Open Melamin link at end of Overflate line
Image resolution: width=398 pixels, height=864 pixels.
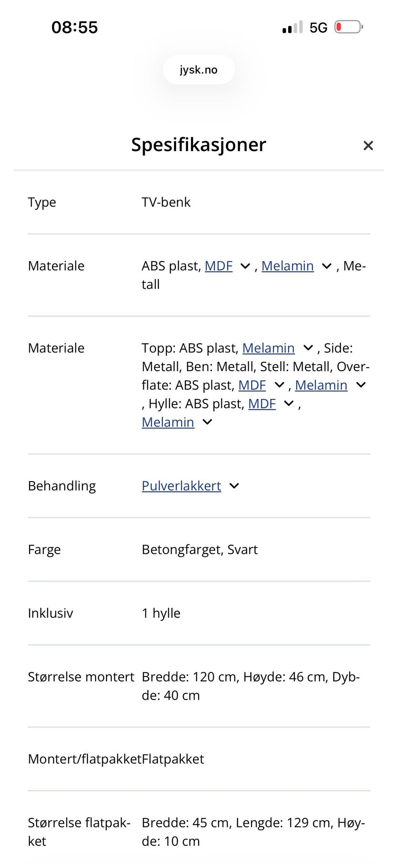coord(321,385)
